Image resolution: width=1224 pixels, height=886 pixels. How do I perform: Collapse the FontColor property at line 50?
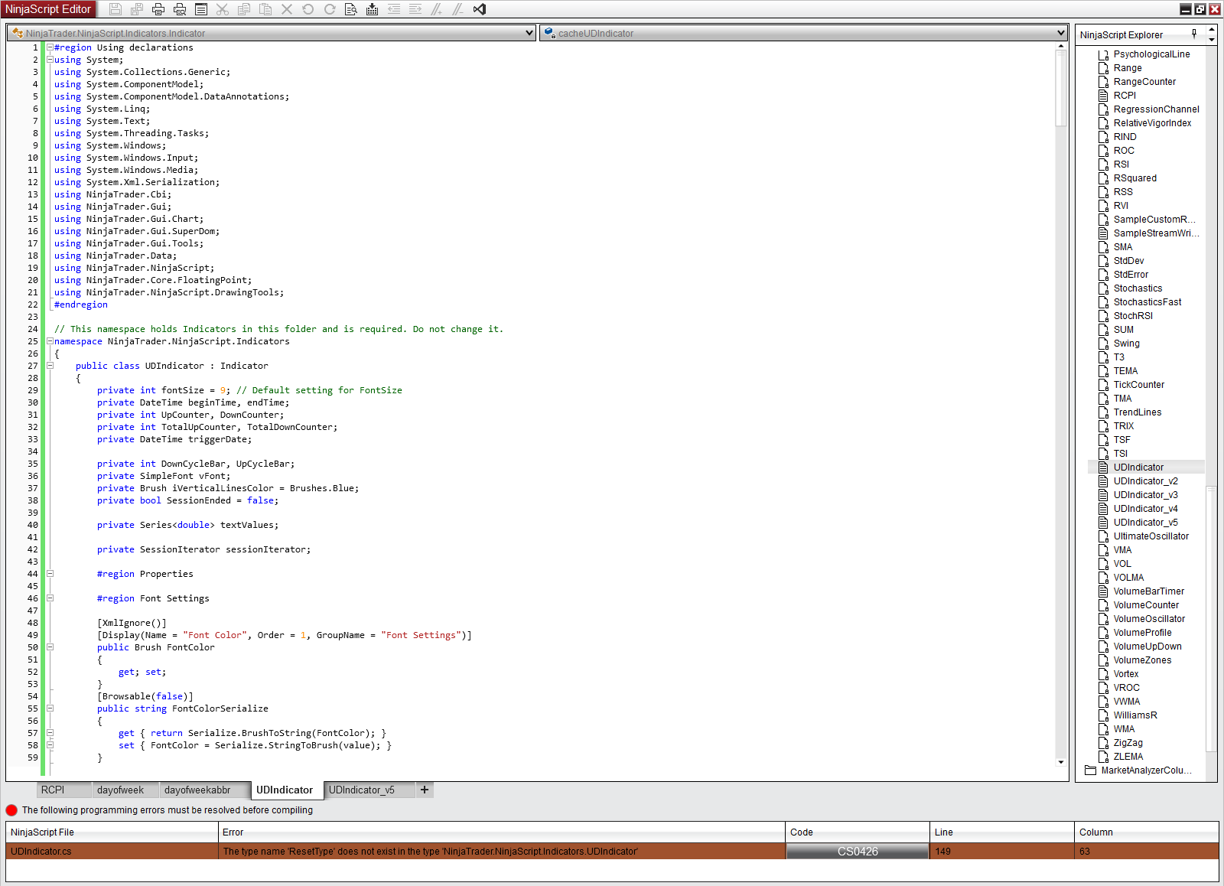(x=50, y=647)
